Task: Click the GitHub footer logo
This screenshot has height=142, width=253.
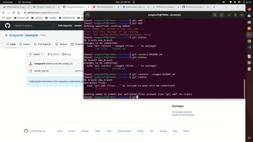Action: 26,131
